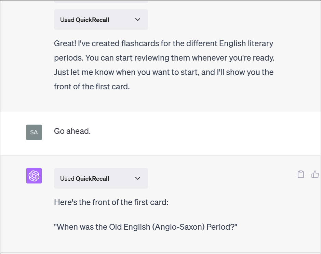The image size is (321, 254).
Task: Click the Old English (Anglo-Saxon) Period question
Action: 146,227
